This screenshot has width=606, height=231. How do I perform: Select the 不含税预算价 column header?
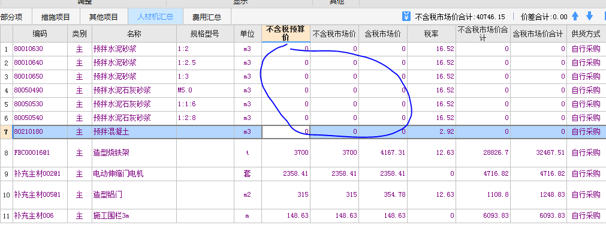(x=286, y=34)
